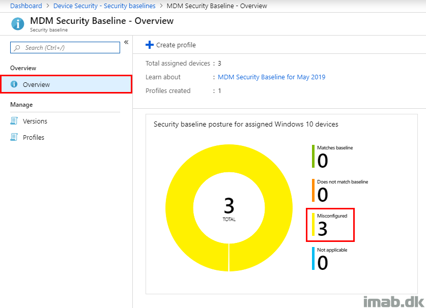Select the Matches baseline green legend entry
The width and height of the screenshot is (426, 308).
click(x=332, y=157)
